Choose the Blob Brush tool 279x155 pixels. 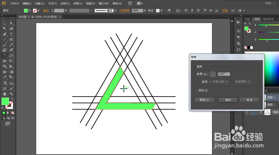(5, 50)
